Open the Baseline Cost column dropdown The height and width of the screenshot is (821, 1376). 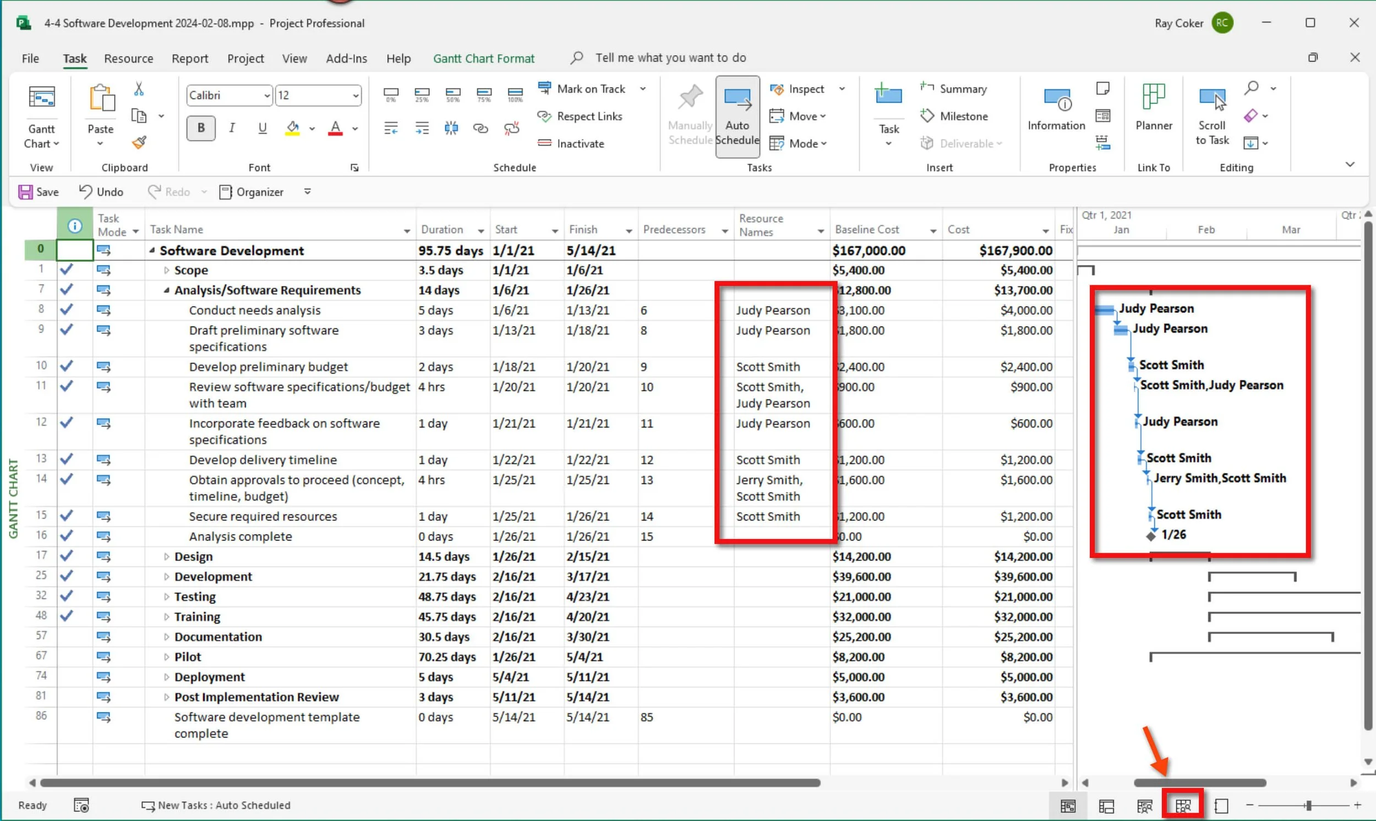[933, 231]
